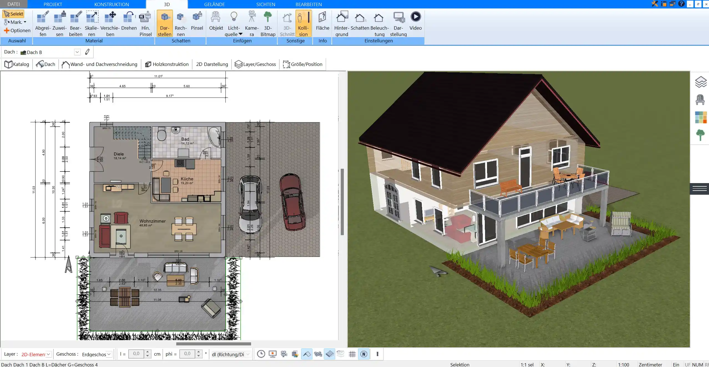Open the Lichtquelle dropdown arrow
Viewport: 709px width, 367px height.
click(241, 34)
